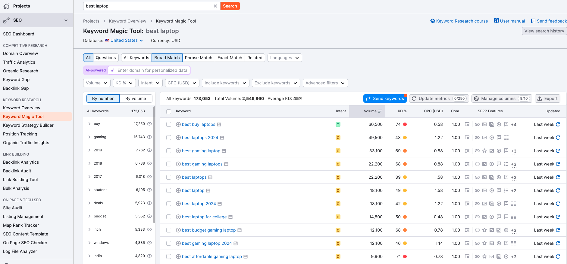Refresh metrics for best affordable gaming laptop row

558,256
